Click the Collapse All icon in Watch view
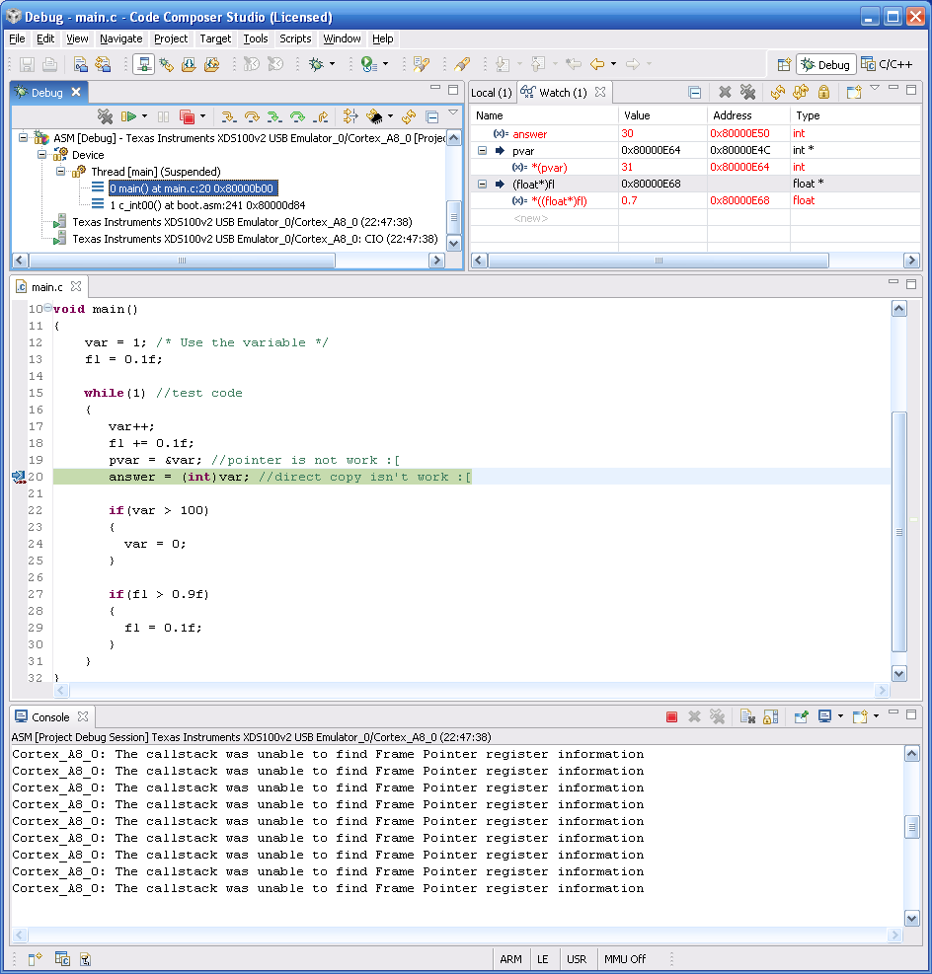The image size is (932, 974). (695, 93)
